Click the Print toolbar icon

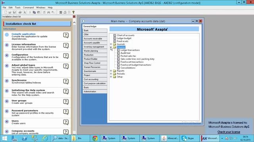click(x=20, y=12)
